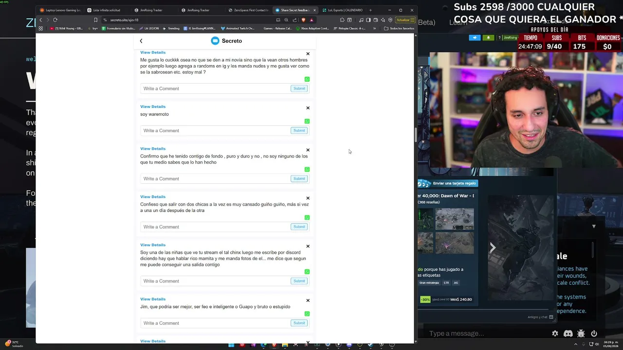The image size is (623, 350).
Task: Share the 'Jim, que podria ser mejor' message on WhatsApp
Action: pos(307,314)
